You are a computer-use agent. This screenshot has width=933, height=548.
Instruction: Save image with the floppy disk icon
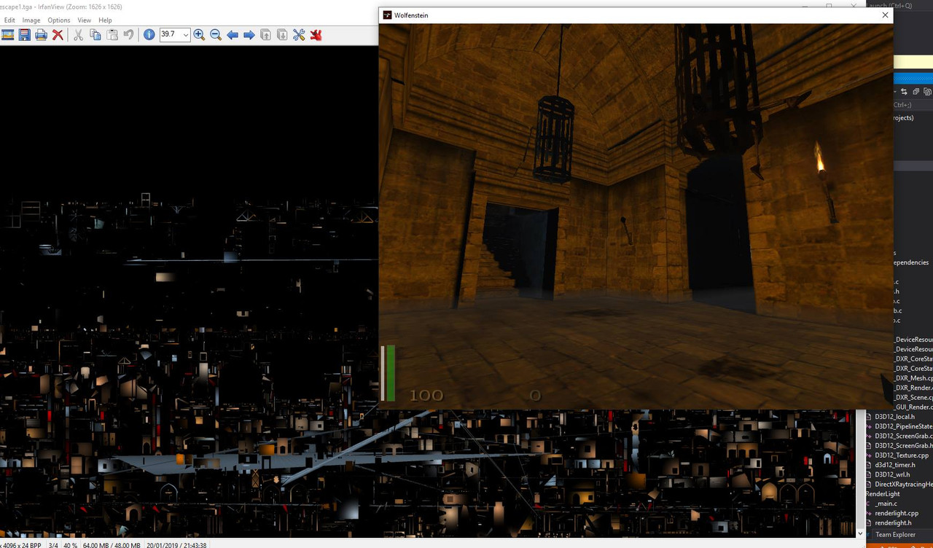pyautogui.click(x=25, y=34)
